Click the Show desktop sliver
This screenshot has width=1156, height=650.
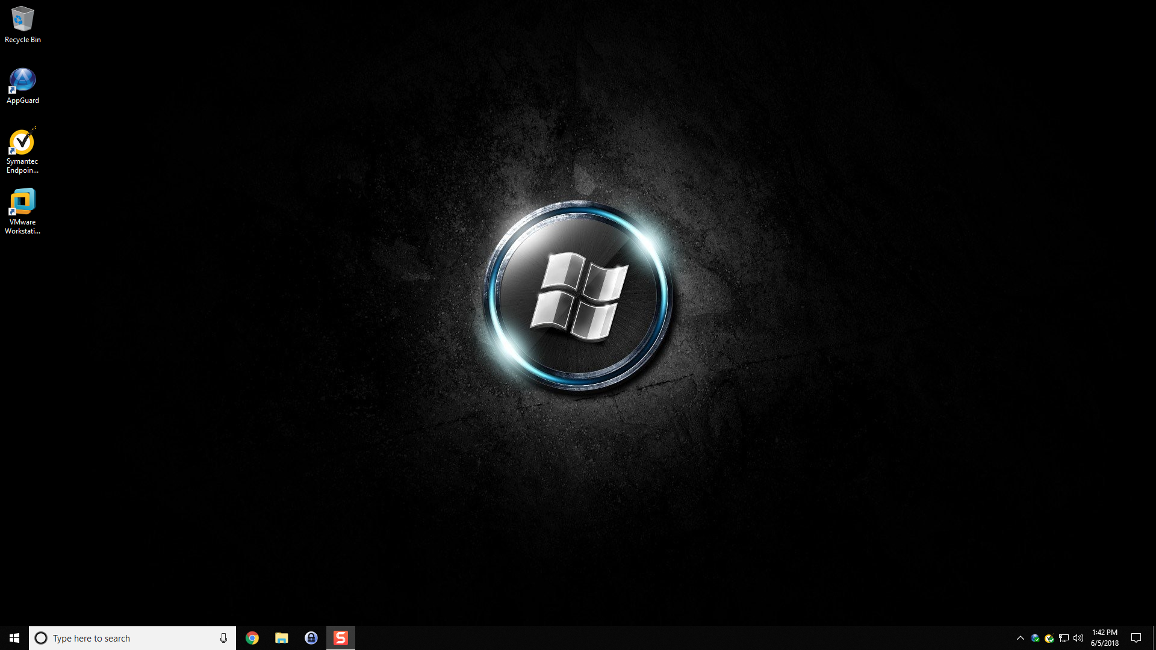click(x=1154, y=638)
